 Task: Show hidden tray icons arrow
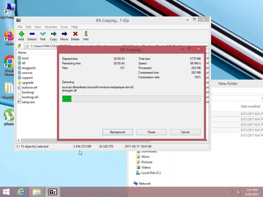point(226,192)
